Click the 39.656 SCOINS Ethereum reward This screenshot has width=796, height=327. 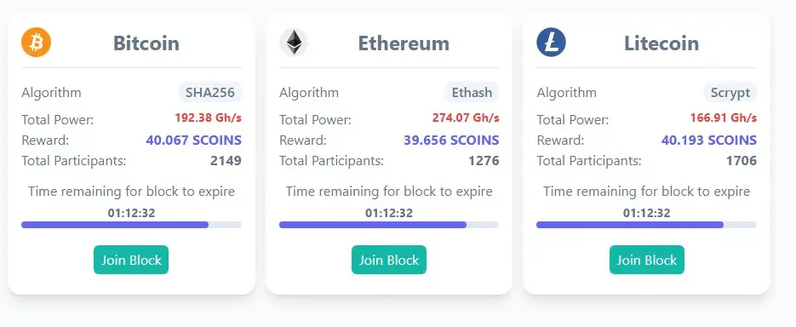pyautogui.click(x=451, y=141)
